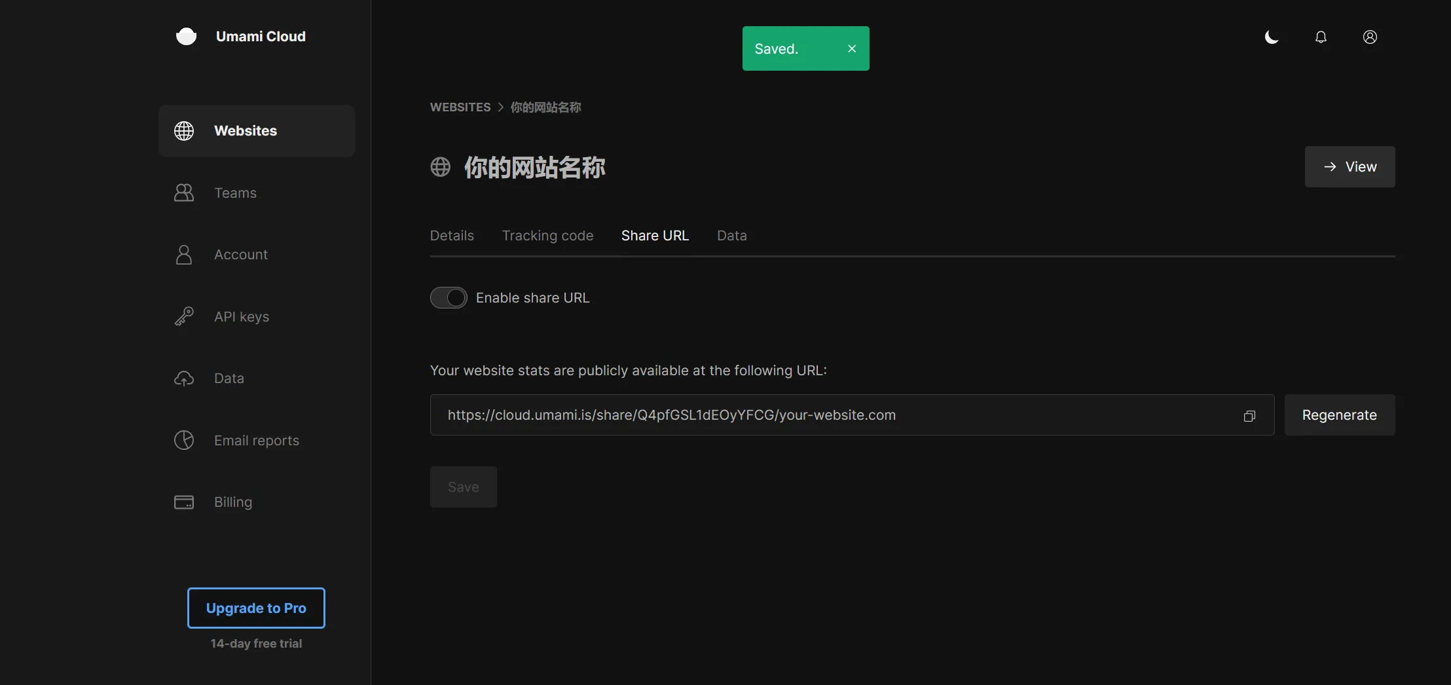Image resolution: width=1451 pixels, height=685 pixels.
Task: Switch to the Tracking code tab
Action: [547, 236]
